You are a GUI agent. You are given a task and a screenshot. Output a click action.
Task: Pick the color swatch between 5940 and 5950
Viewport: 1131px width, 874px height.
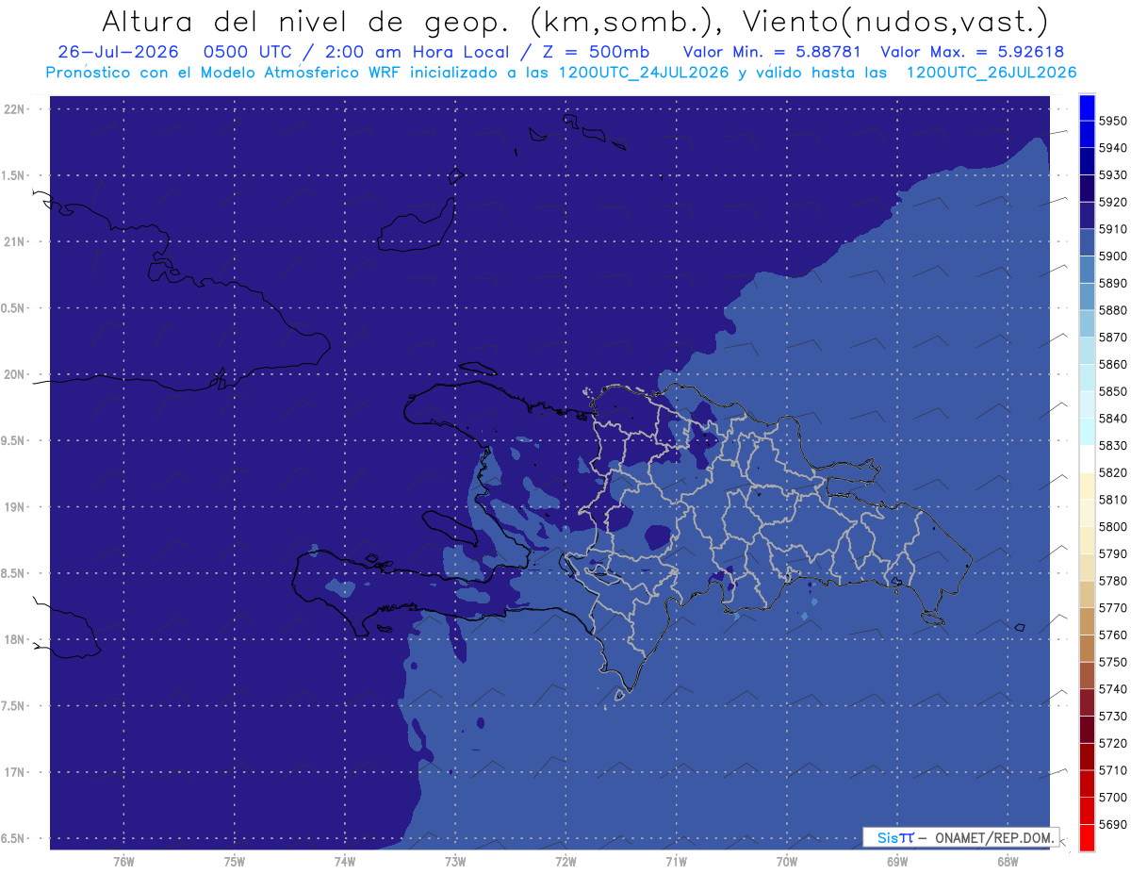pos(1087,135)
